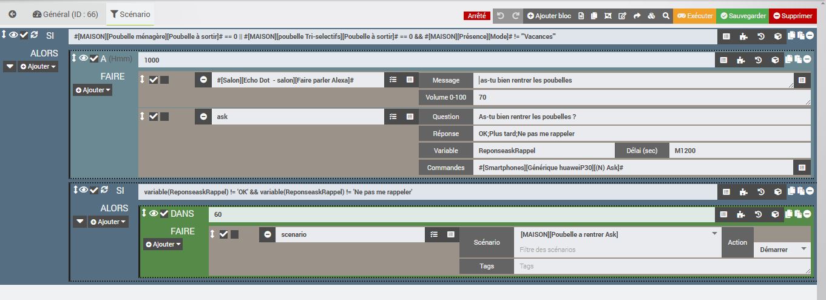The height and width of the screenshot is (300, 826).
Task: Undo the last change in toolbar
Action: pyautogui.click(x=501, y=16)
